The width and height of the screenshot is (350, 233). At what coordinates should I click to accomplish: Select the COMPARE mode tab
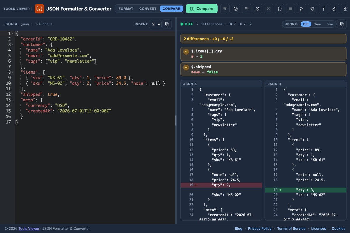click(171, 9)
